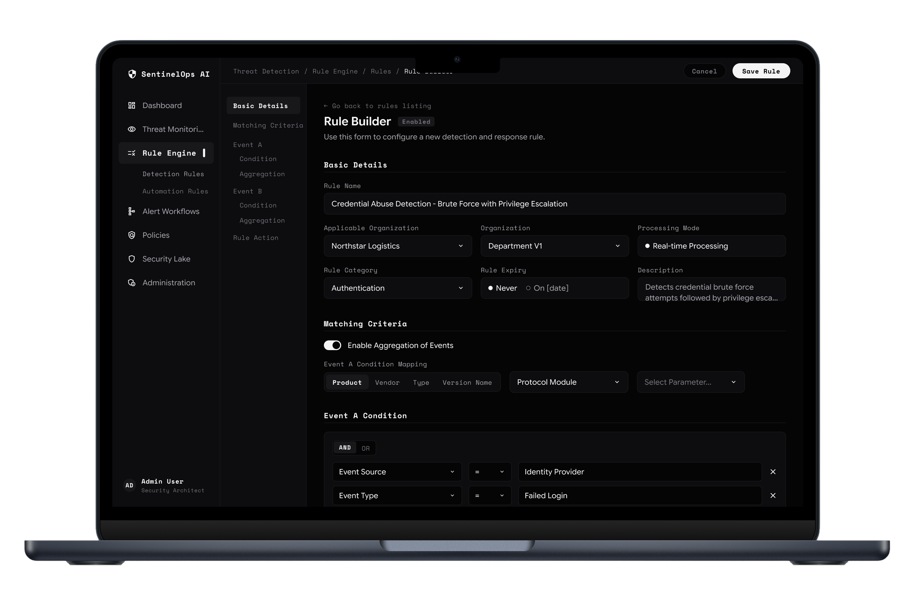The width and height of the screenshot is (915, 603).
Task: Open Automation Rules submenu item
Action: (175, 191)
